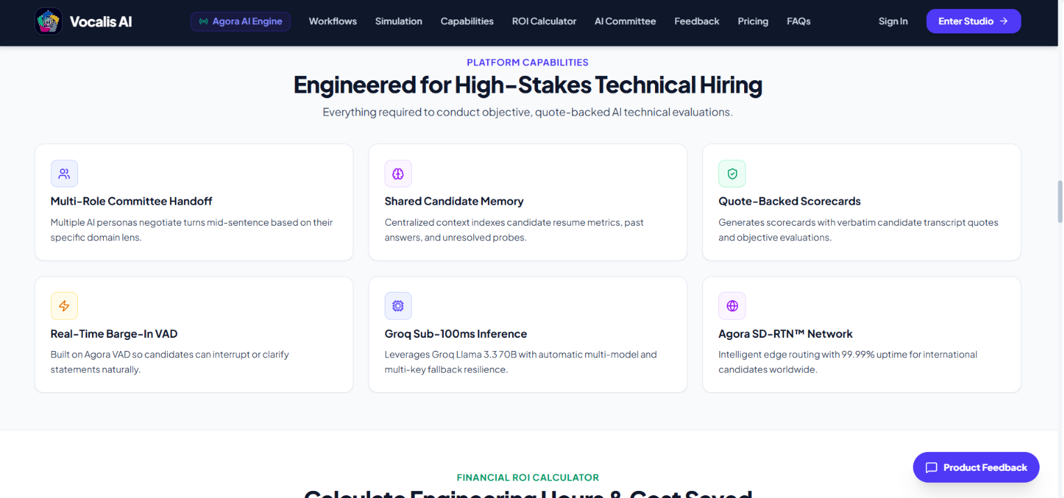Click the lightning icon on Real-Time Barge-In VAD
The width and height of the screenshot is (1064, 498).
(64, 306)
